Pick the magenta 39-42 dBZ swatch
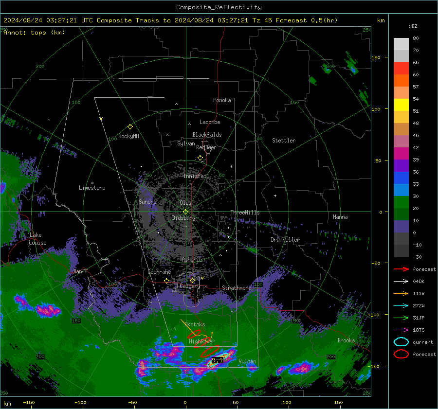Viewport: 438px width, 409px height. point(401,154)
